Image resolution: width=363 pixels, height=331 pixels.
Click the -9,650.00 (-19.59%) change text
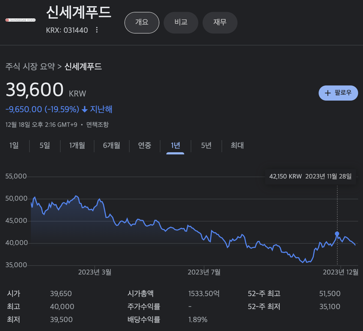click(42, 109)
